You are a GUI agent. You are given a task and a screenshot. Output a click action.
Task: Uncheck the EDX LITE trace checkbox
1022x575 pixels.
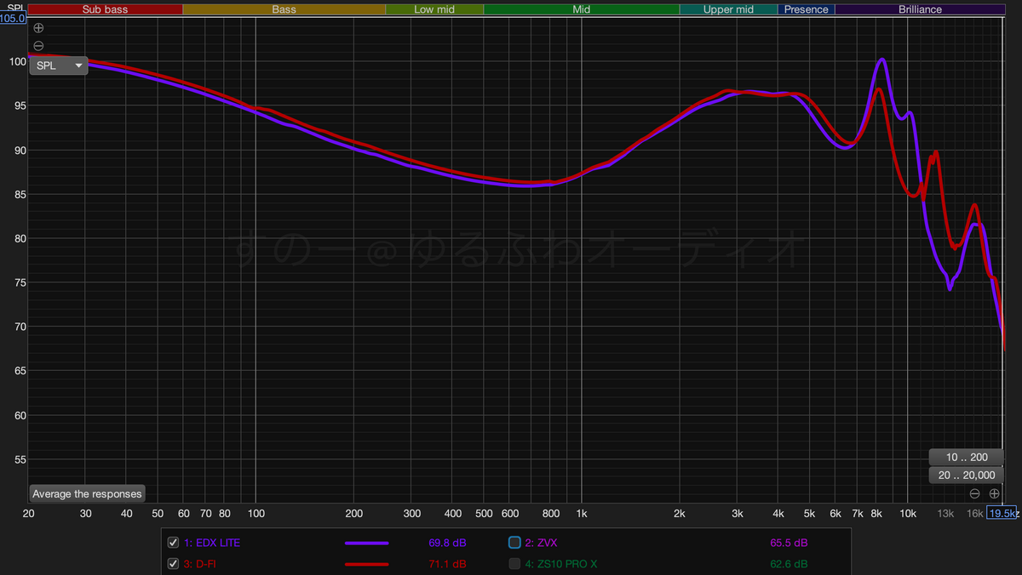pyautogui.click(x=174, y=543)
